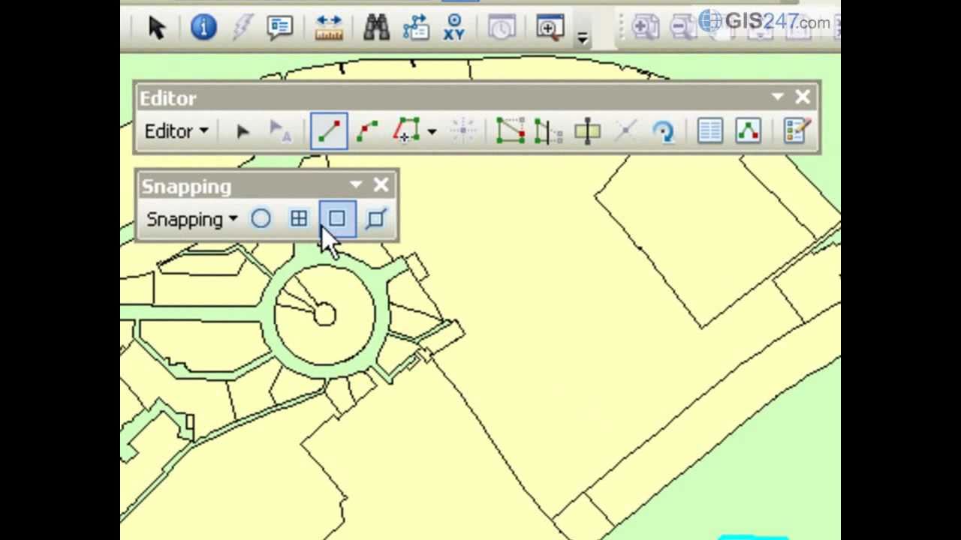Open Snapping toolbar options dropdown arrow
This screenshot has height=540, width=961.
tap(356, 184)
